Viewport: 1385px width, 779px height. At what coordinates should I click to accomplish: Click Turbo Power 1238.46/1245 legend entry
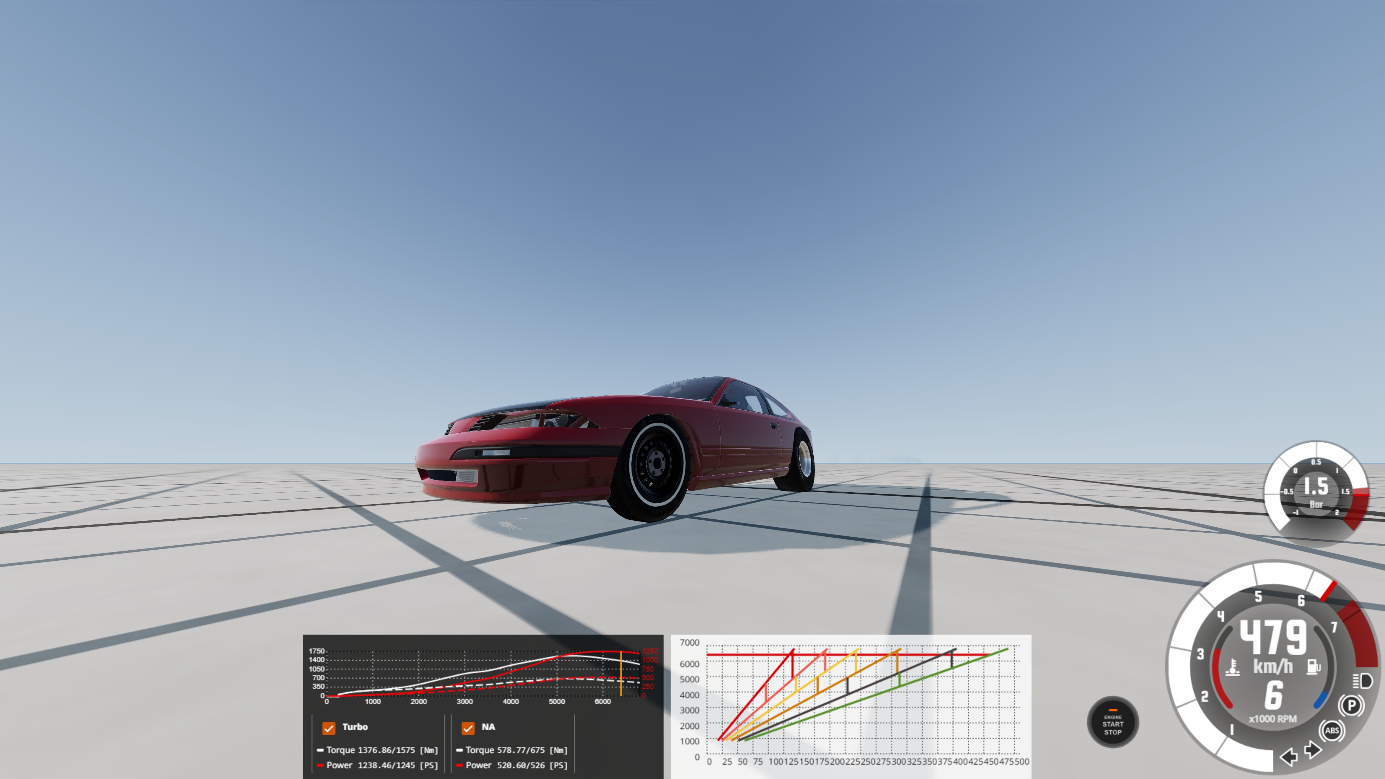(x=378, y=765)
